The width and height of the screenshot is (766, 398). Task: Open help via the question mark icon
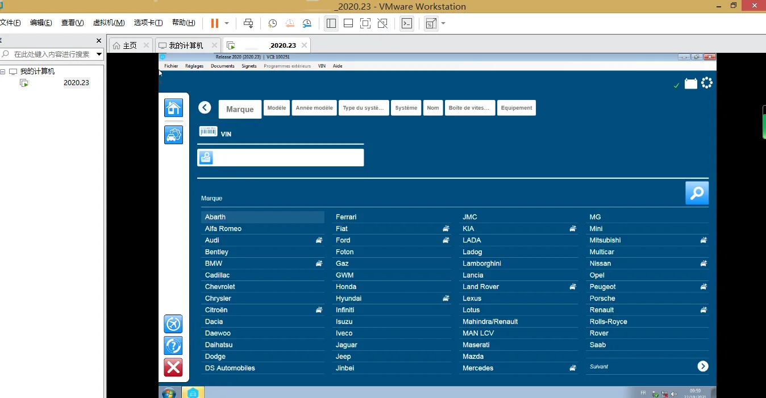coord(173,345)
